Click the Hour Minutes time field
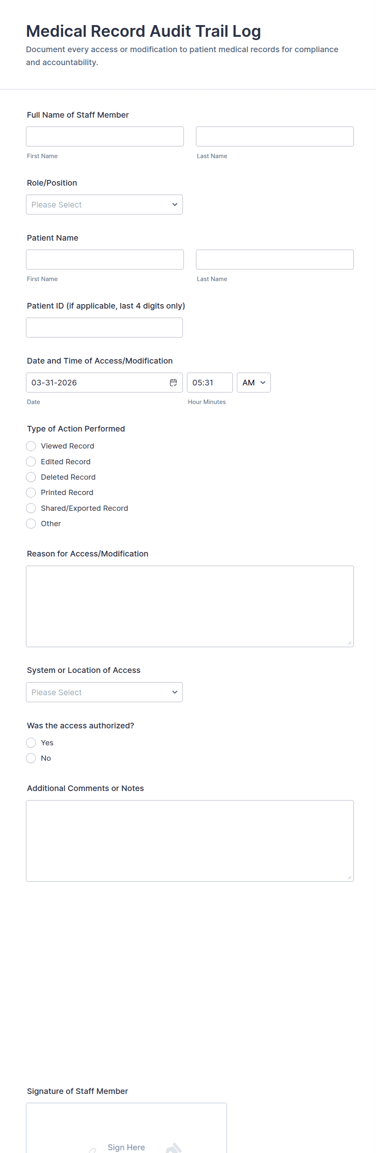 (209, 383)
